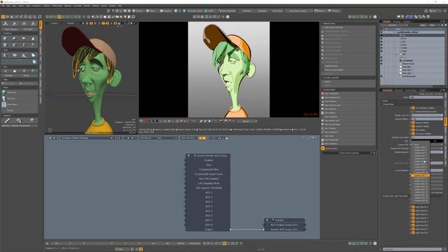The height and width of the screenshot is (252, 448).
Task: Click the slider in the left tool panel
Action: (20, 83)
